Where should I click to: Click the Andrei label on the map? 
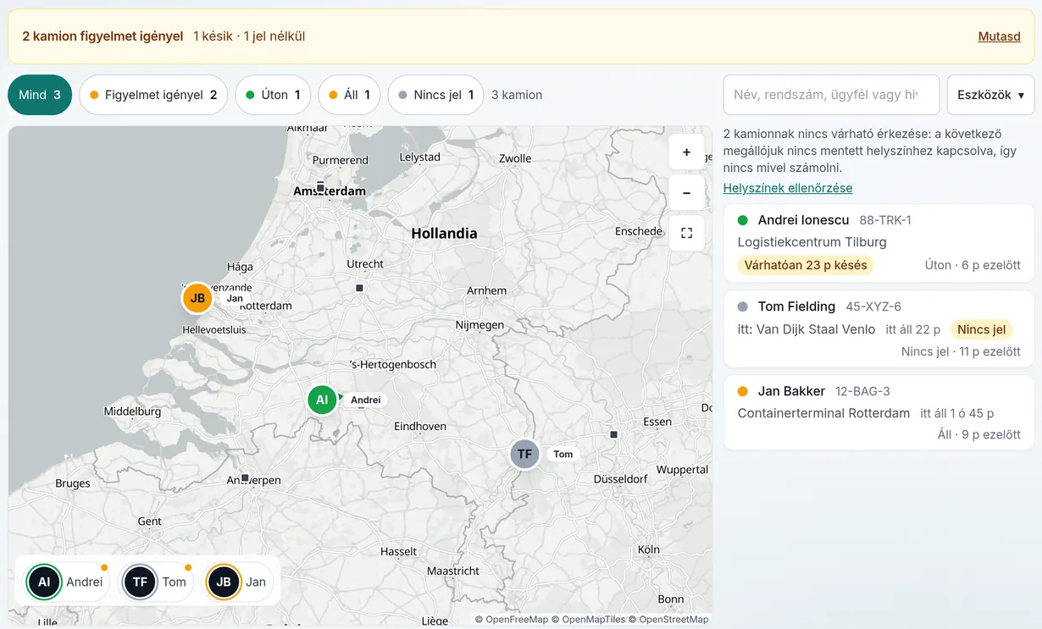(365, 400)
